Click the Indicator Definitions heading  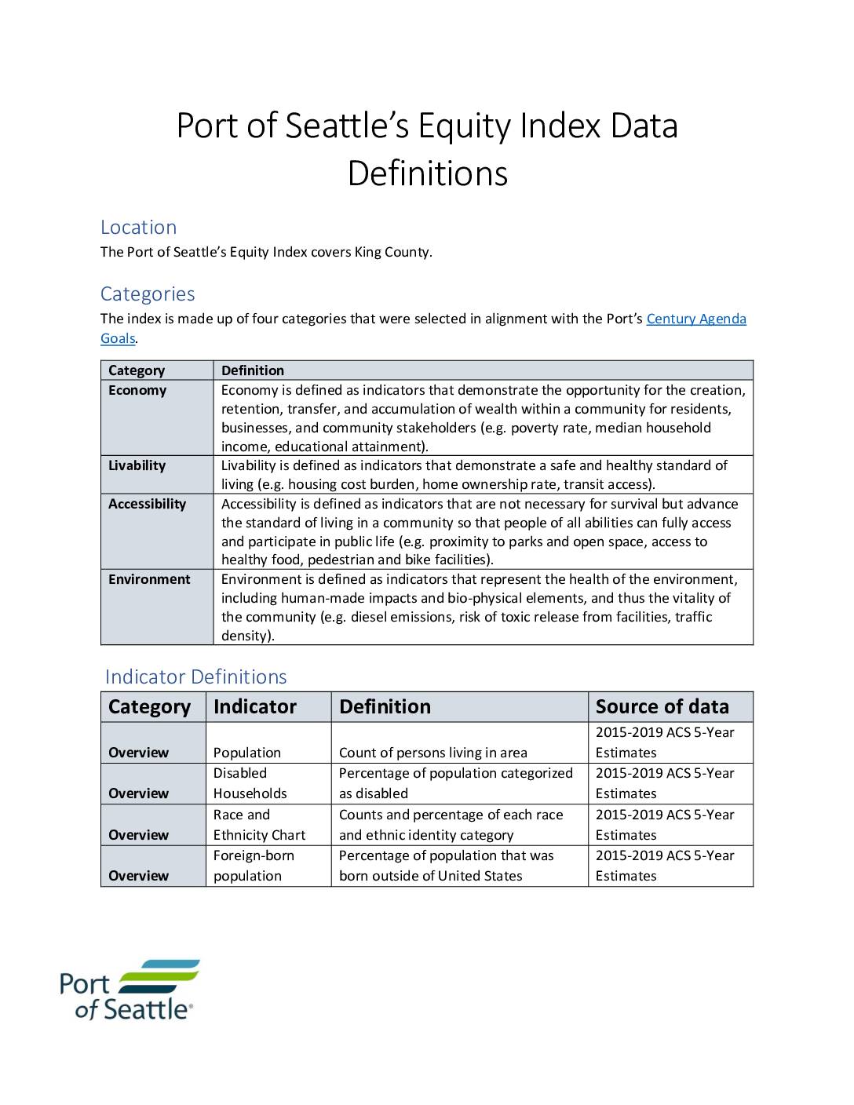pyautogui.click(x=196, y=676)
